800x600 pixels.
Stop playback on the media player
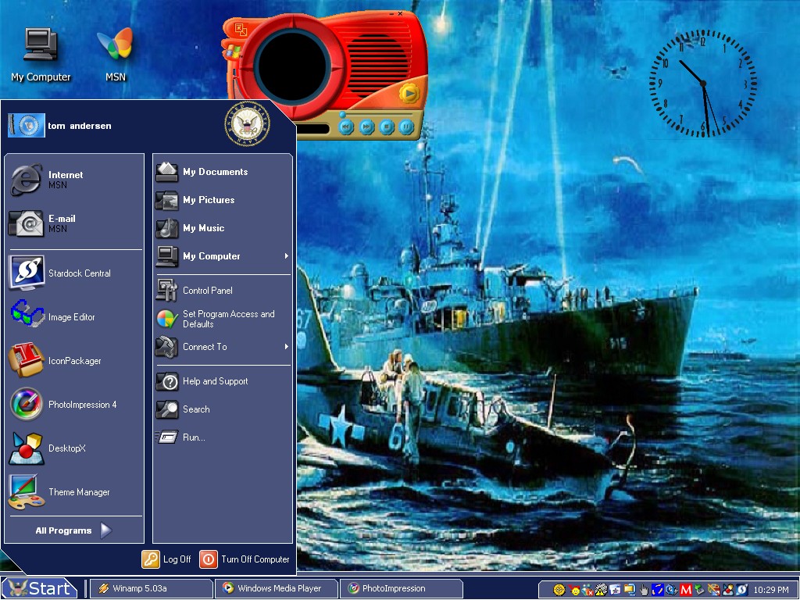[386, 126]
